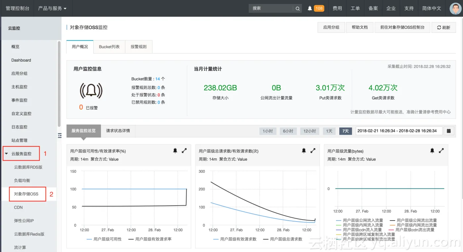Open 概览 in the sidebar
The width and height of the screenshot is (463, 252).
(x=15, y=47)
